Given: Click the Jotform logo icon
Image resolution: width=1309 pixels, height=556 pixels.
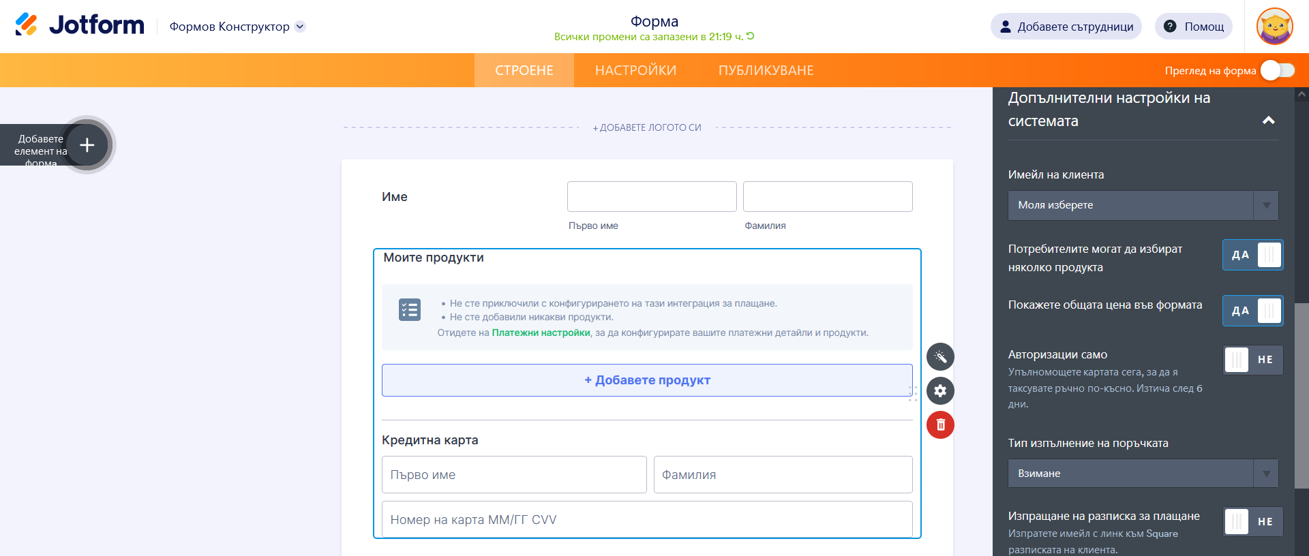Looking at the screenshot, I should pyautogui.click(x=27, y=25).
